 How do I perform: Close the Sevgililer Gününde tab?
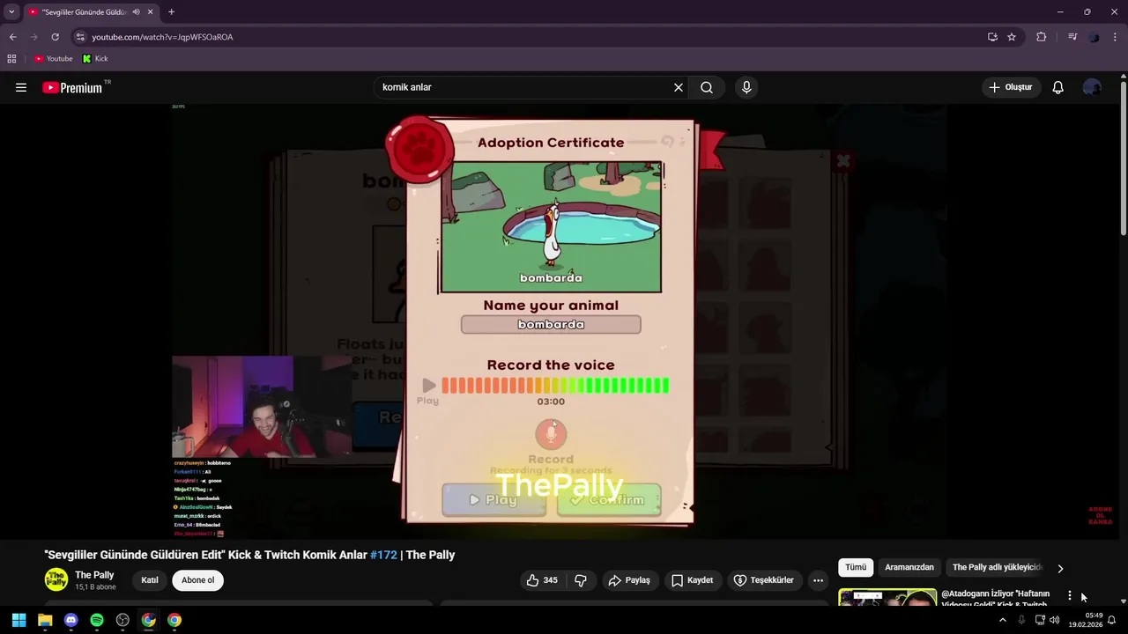pos(150,11)
